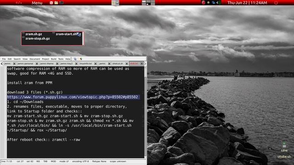The height and width of the screenshot is (165, 294).
Task: Click the network tray icon
Action: pyautogui.click(x=213, y=3)
